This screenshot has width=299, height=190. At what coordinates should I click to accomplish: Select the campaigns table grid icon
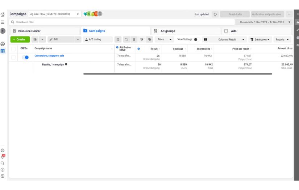coord(3,51)
